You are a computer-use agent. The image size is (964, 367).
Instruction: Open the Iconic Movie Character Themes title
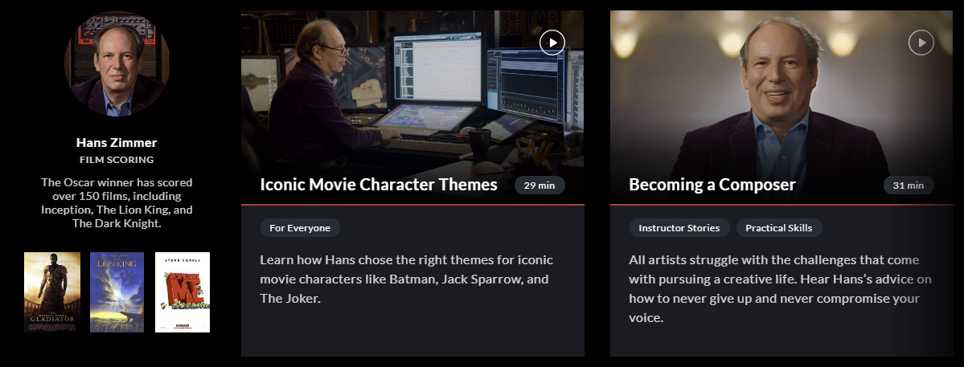[x=379, y=185]
